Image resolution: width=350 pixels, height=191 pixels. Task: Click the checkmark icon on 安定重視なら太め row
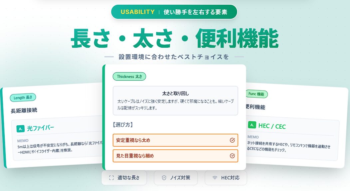[x=232, y=140]
